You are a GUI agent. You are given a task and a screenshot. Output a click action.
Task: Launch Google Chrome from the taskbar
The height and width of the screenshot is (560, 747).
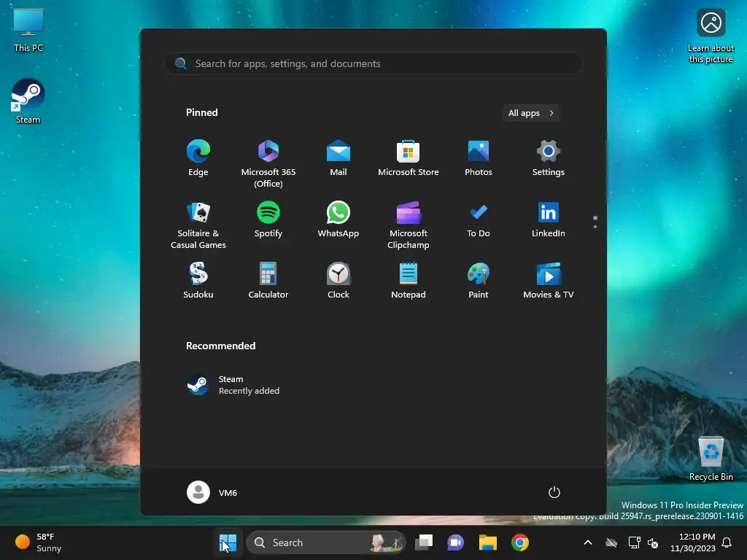pyautogui.click(x=519, y=542)
